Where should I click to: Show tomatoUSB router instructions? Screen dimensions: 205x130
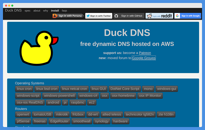tap(43, 114)
